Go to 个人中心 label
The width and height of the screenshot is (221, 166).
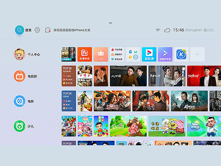point(34,55)
